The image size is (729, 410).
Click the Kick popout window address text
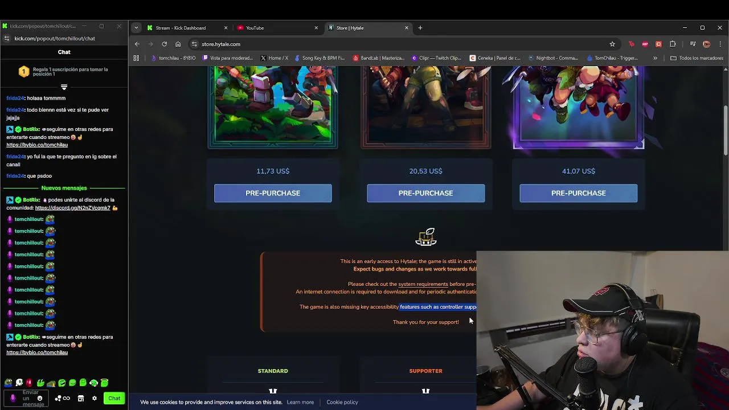point(55,38)
